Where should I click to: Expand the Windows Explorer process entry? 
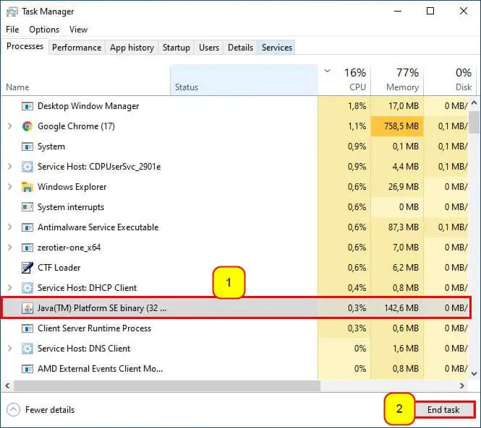click(10, 187)
